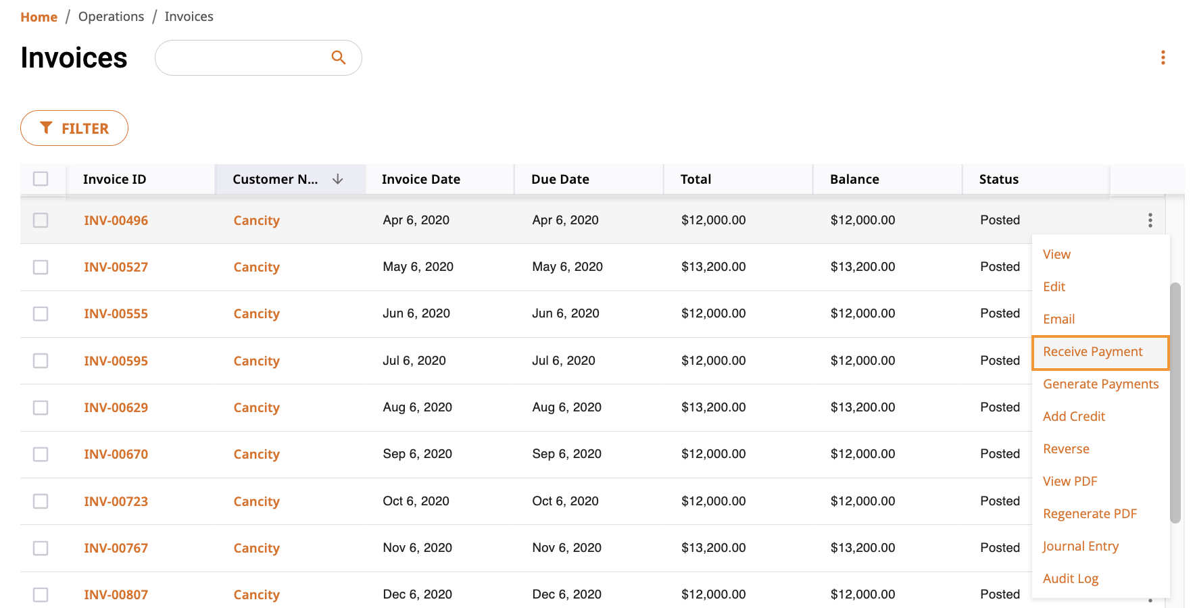This screenshot has height=608, width=1195.
Task: Open invoice INV-00595 link
Action: pos(116,361)
